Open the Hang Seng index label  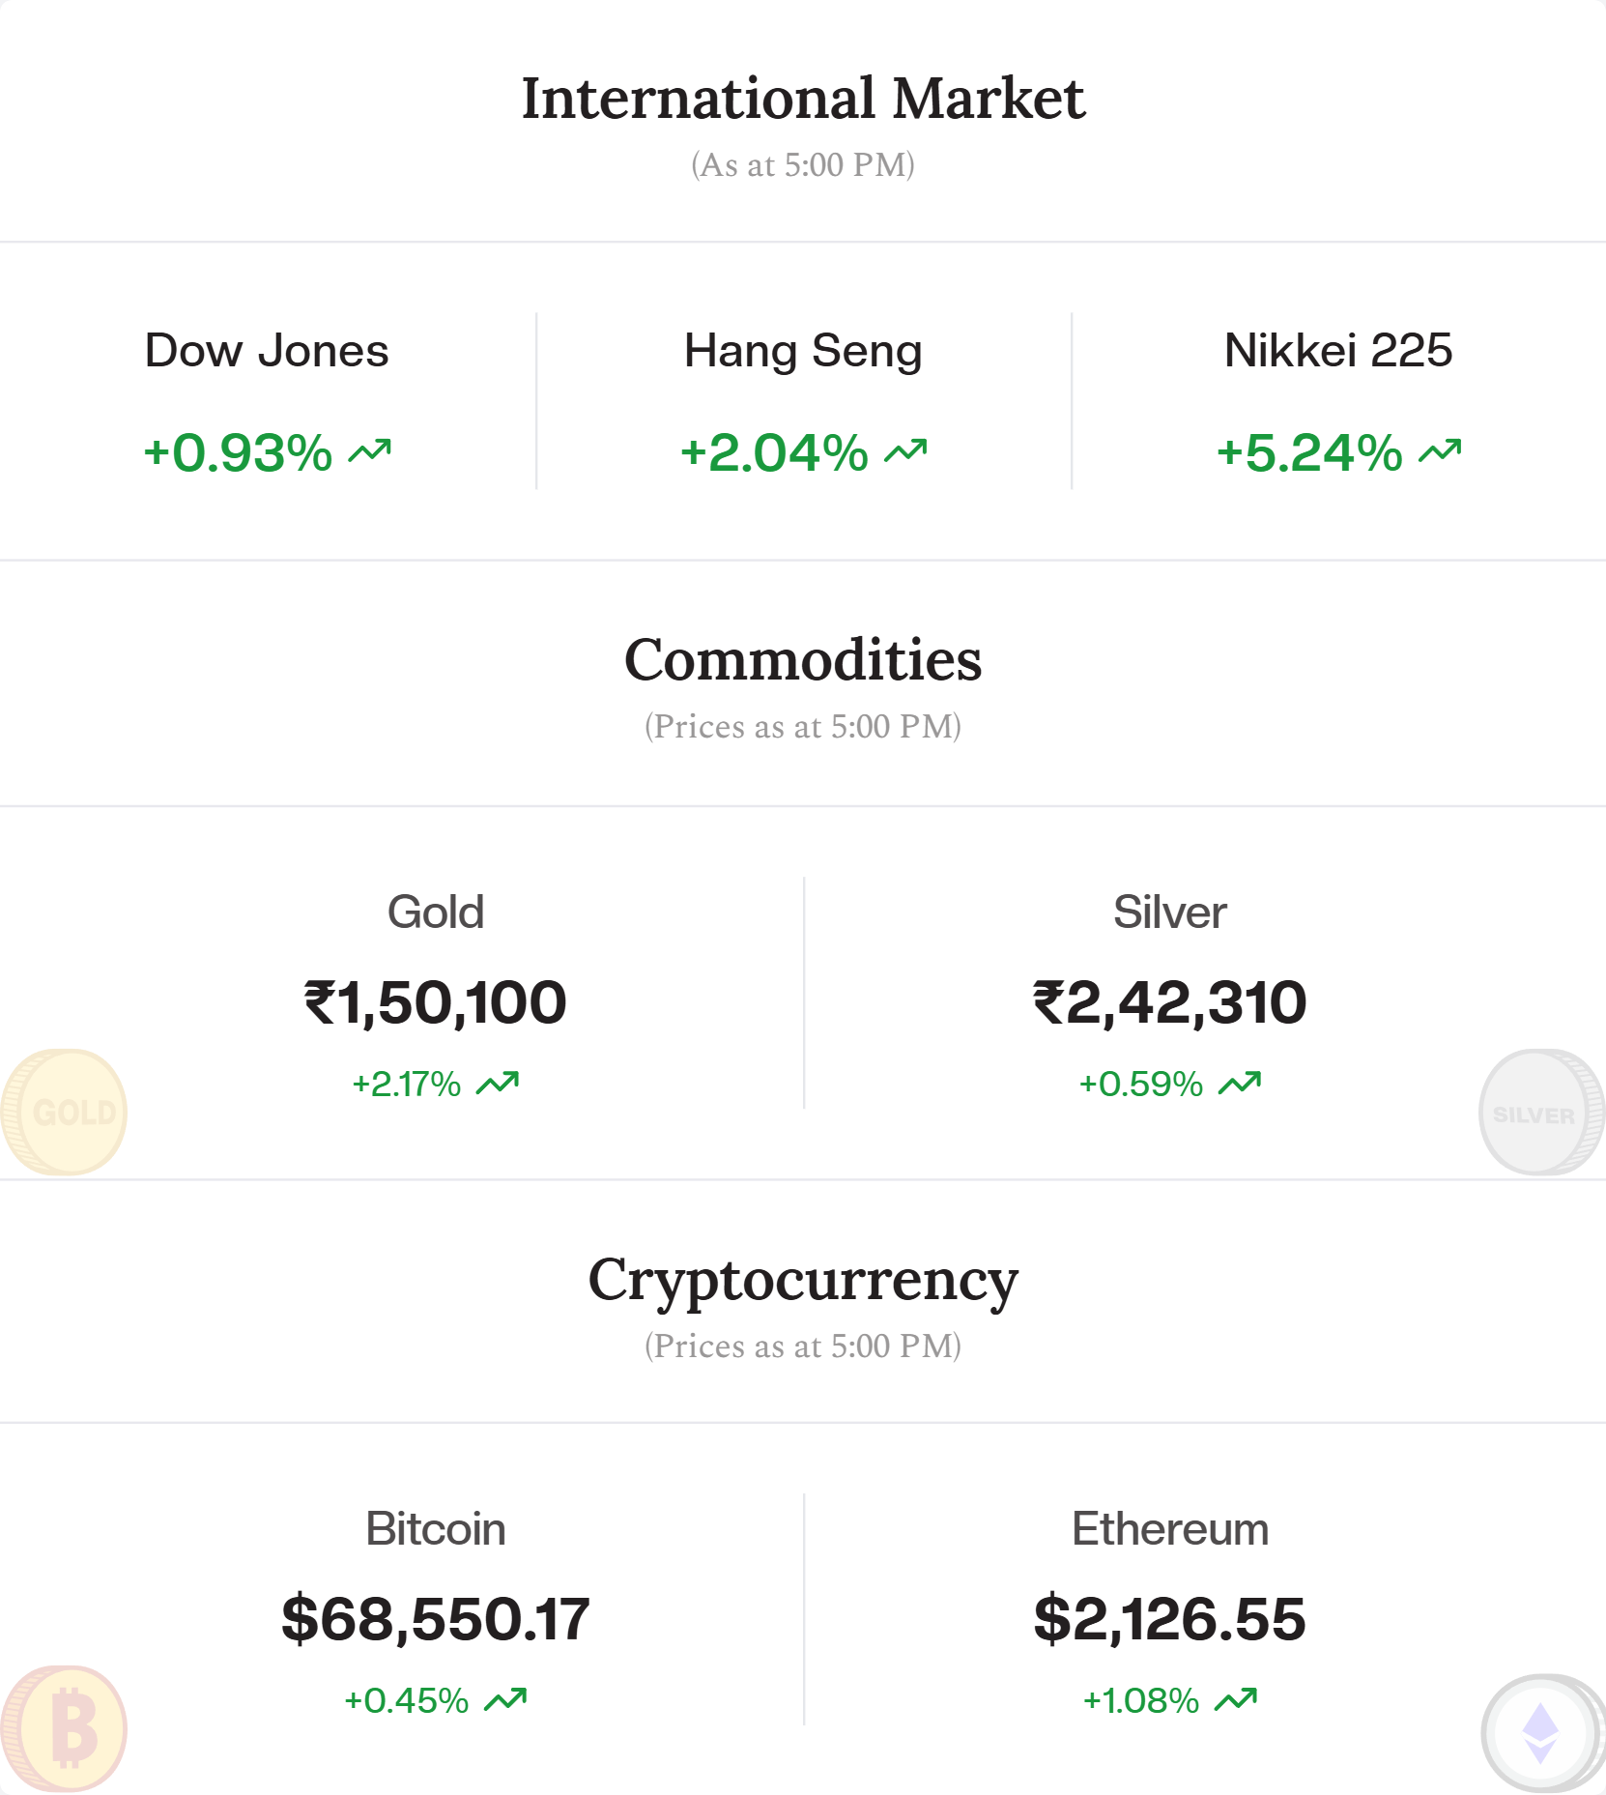pyautogui.click(x=803, y=350)
